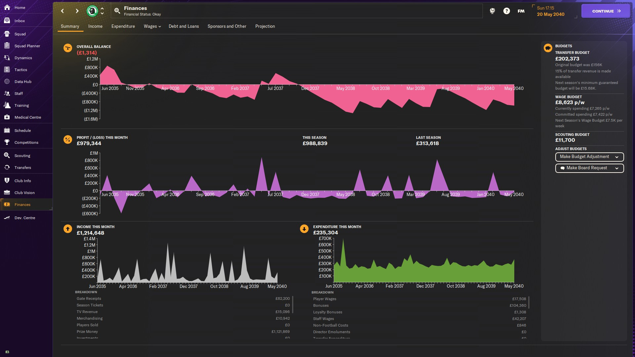Click the club badge in the header
635x357 pixels.
click(92, 11)
